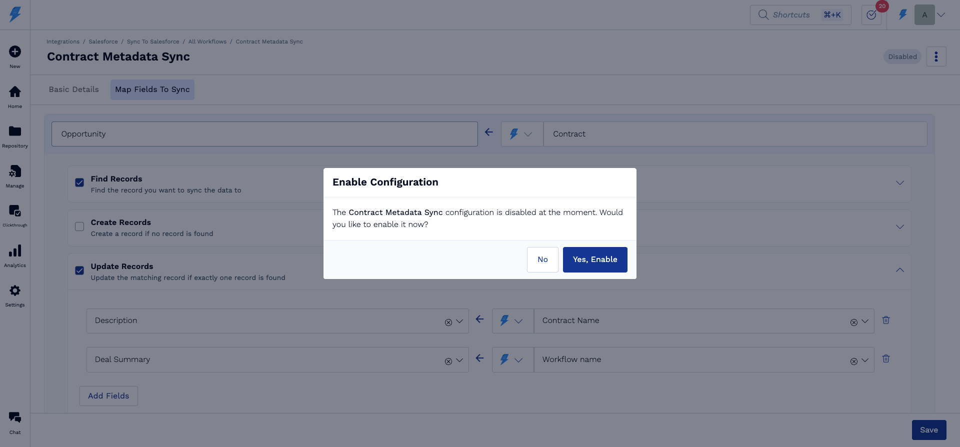The height and width of the screenshot is (447, 960).
Task: Switch to the Basic Details tab
Action: point(74,89)
